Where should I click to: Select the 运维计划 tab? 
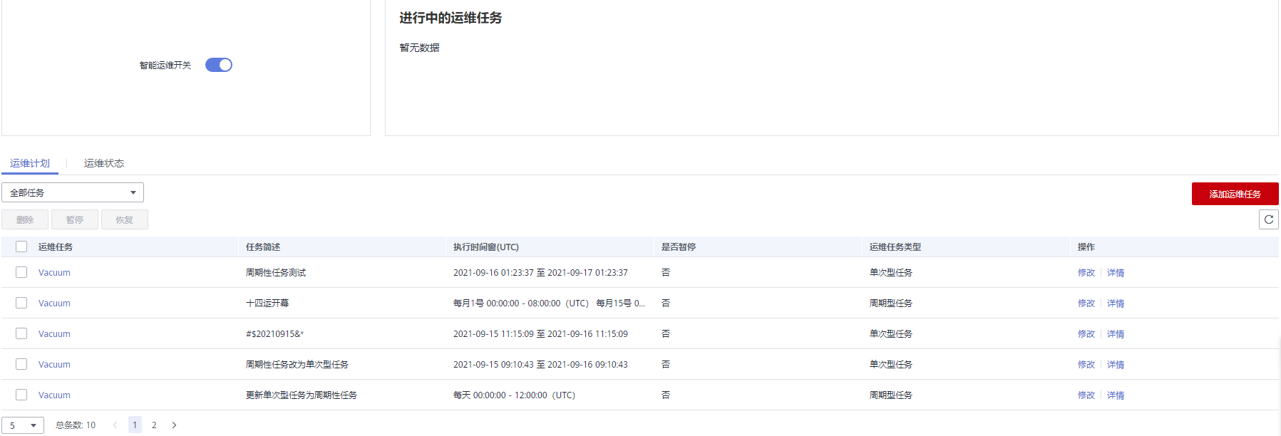[30, 163]
